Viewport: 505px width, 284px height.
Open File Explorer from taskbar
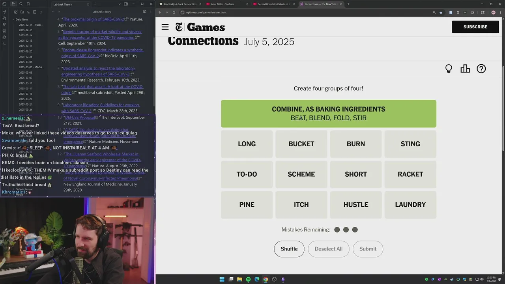point(239,279)
